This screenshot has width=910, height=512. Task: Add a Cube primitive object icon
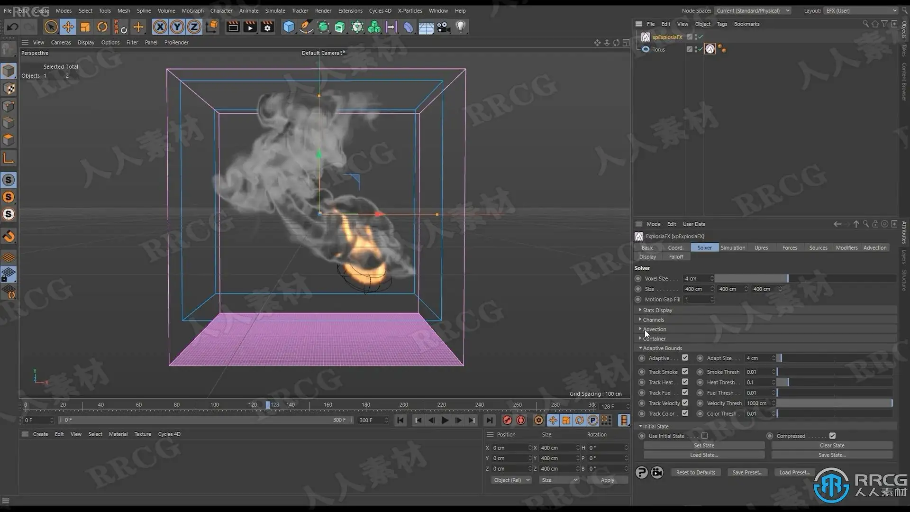click(289, 27)
